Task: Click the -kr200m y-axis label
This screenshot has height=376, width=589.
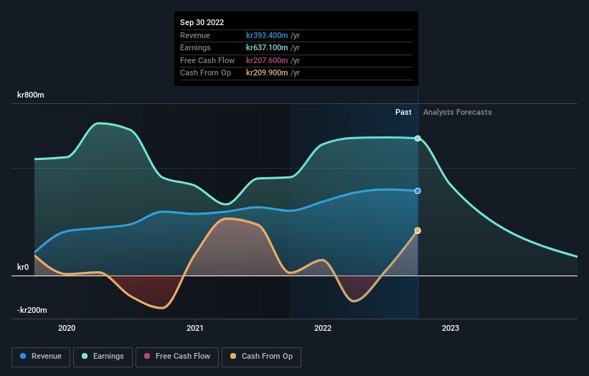Action: point(32,310)
